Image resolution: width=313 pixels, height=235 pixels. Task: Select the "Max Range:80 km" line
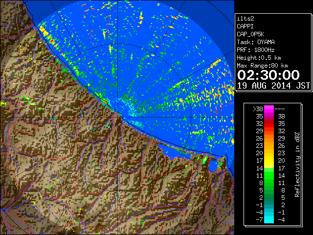point(262,66)
